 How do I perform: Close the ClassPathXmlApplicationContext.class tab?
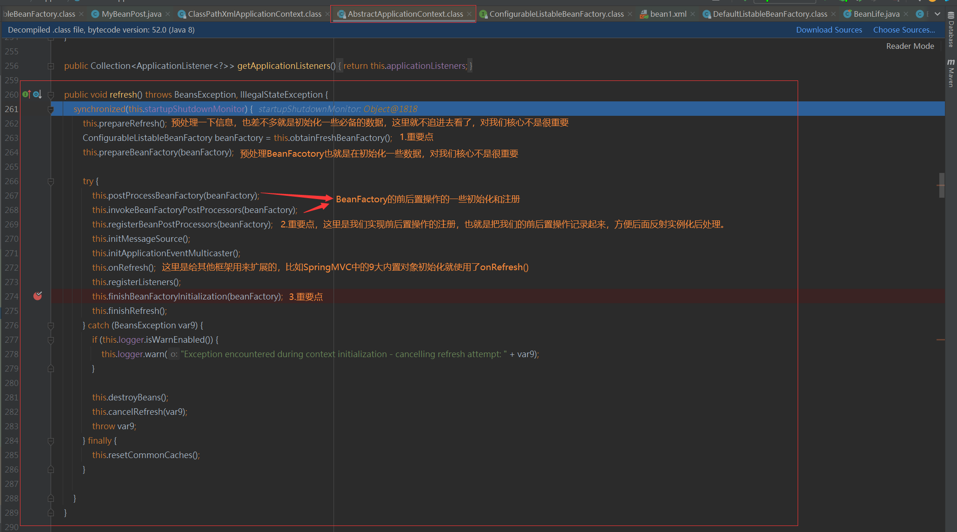pos(328,14)
